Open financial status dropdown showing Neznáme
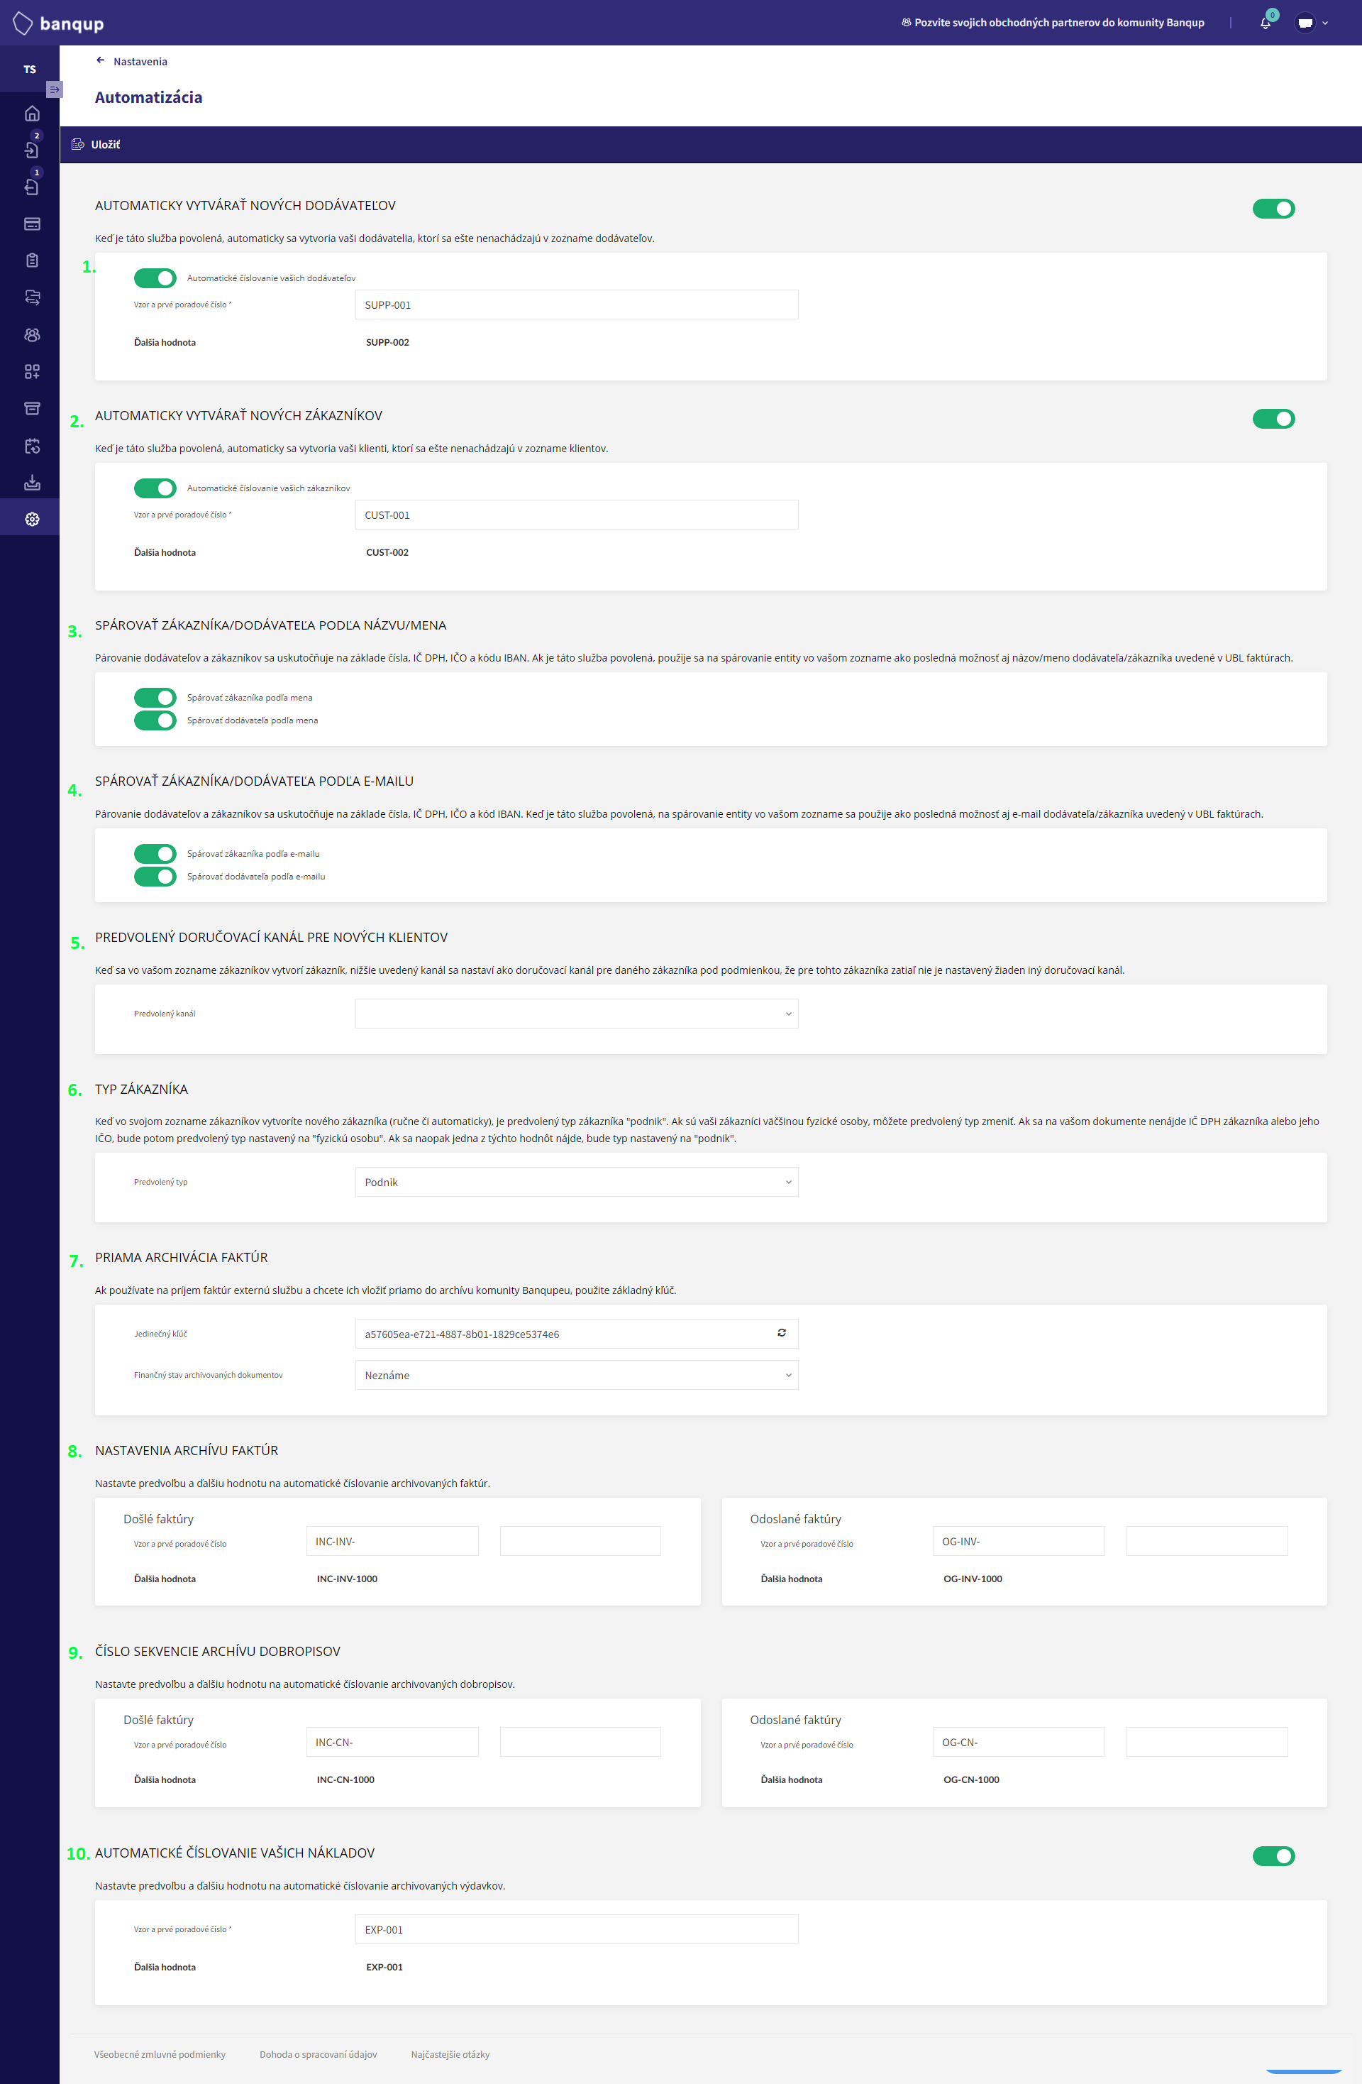Image resolution: width=1362 pixels, height=2084 pixels. click(577, 1376)
